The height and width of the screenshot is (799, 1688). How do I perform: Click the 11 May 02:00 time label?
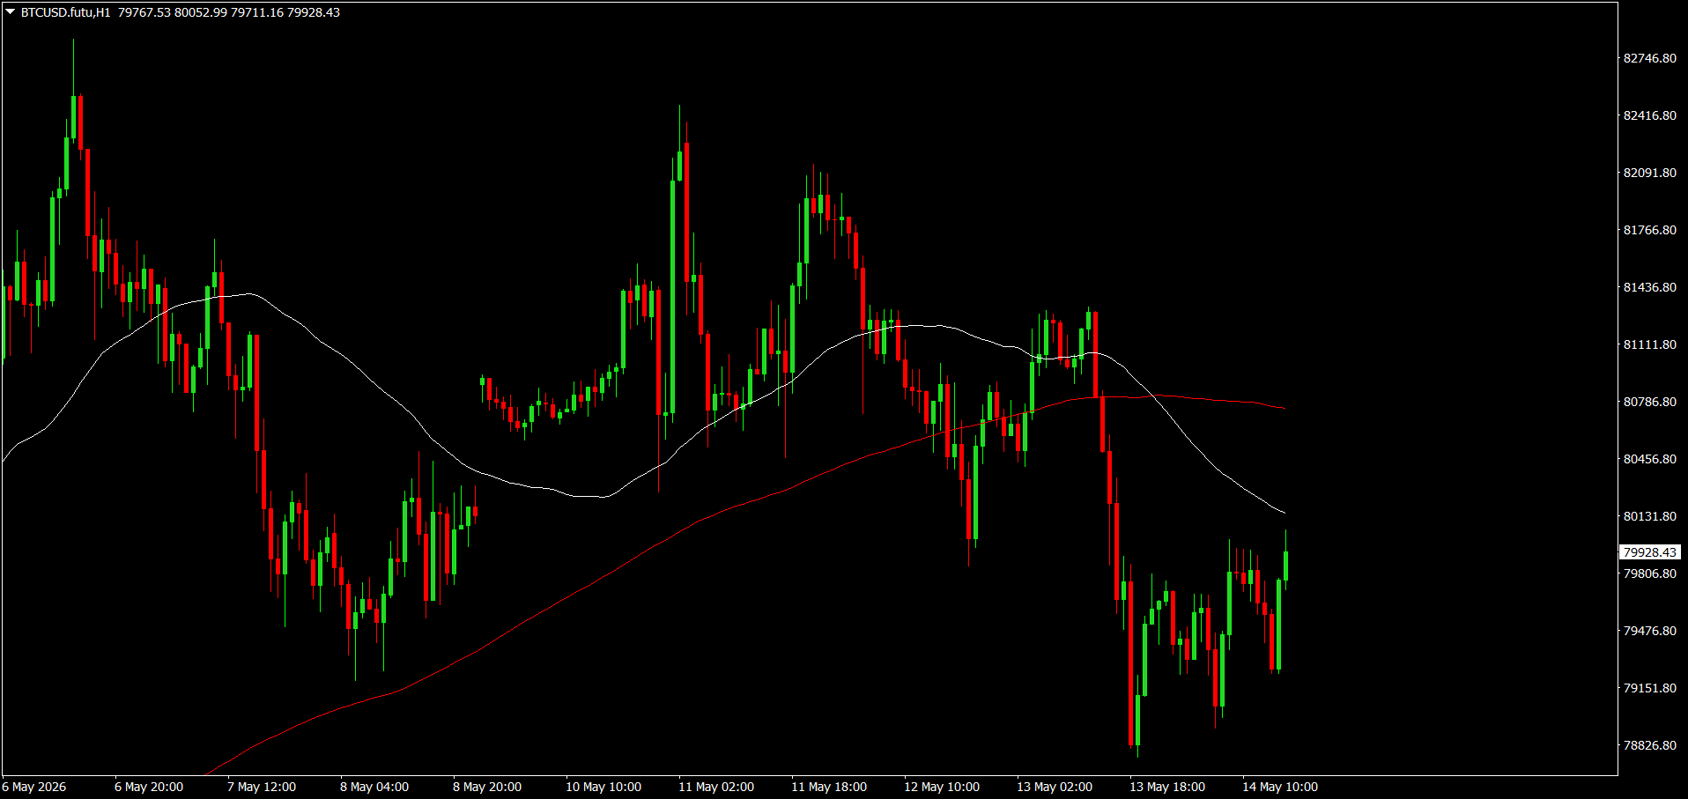716,787
